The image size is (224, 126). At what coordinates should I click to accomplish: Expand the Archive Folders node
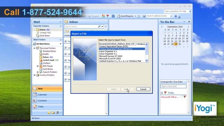click(34, 75)
